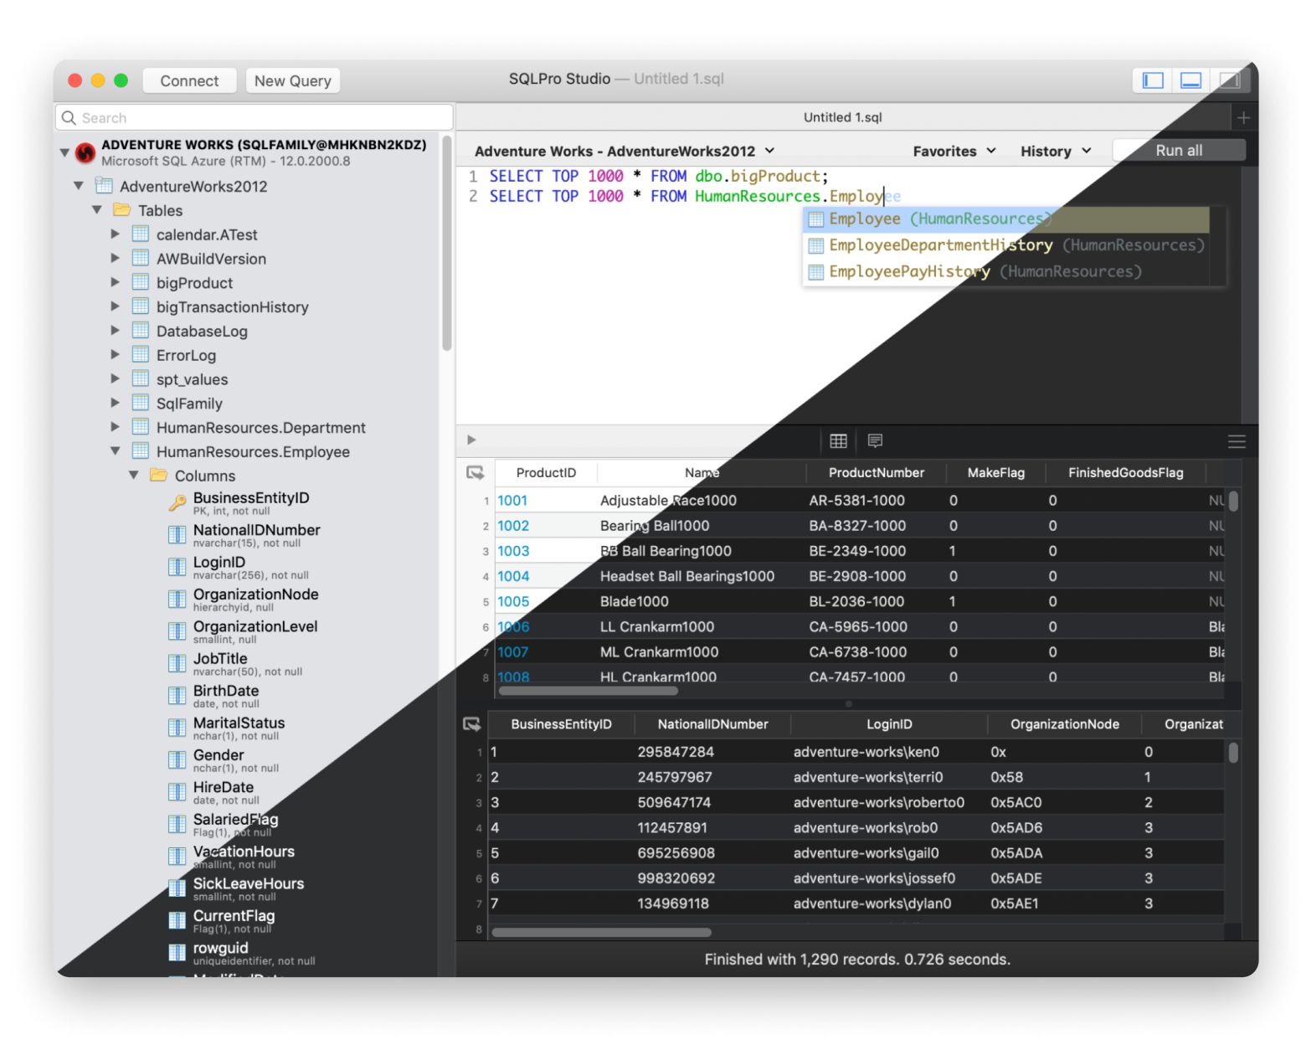Collapse the Tables folder
The height and width of the screenshot is (1055, 1306).
click(x=97, y=210)
